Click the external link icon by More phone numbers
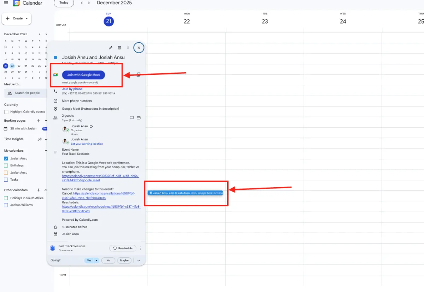The width and height of the screenshot is (424, 292). click(x=55, y=101)
